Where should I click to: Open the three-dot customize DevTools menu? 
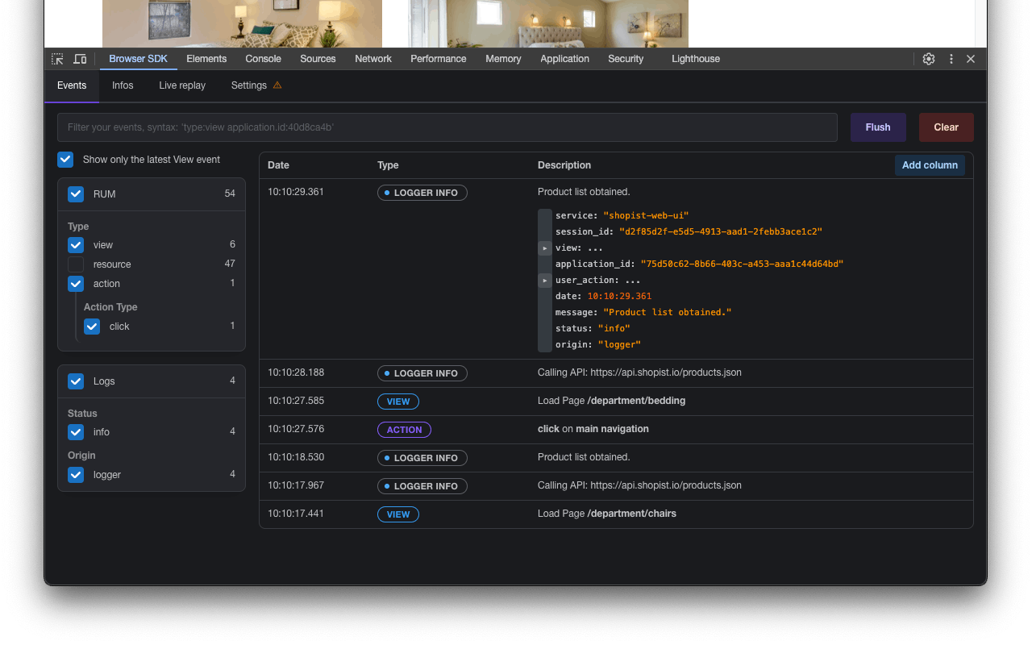[x=951, y=59]
